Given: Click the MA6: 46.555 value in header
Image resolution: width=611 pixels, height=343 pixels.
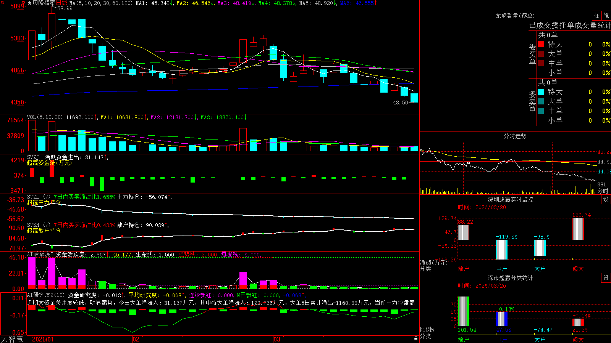Looking at the screenshot, I should [x=358, y=3].
